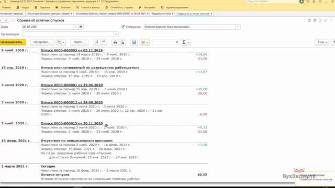Viewport: 335px width, 188px height.
Task: Open the calendar picker next to the date
Action: [81, 27]
